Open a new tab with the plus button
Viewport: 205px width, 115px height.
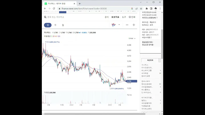tap(80, 4)
